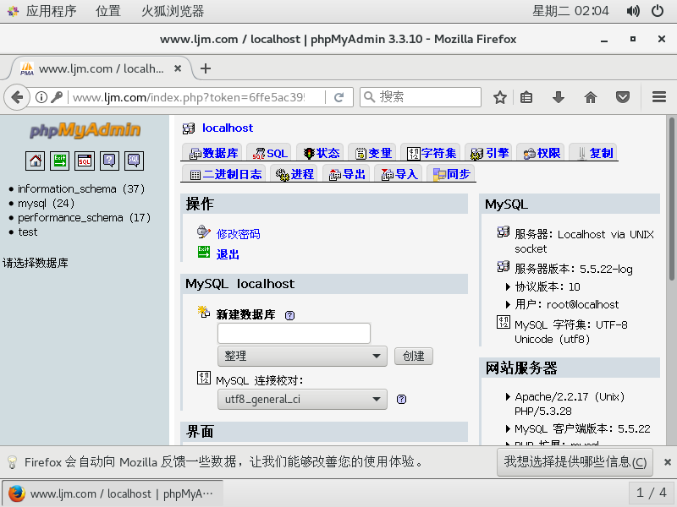
Task: Open the 位置 menu
Action: (x=108, y=11)
